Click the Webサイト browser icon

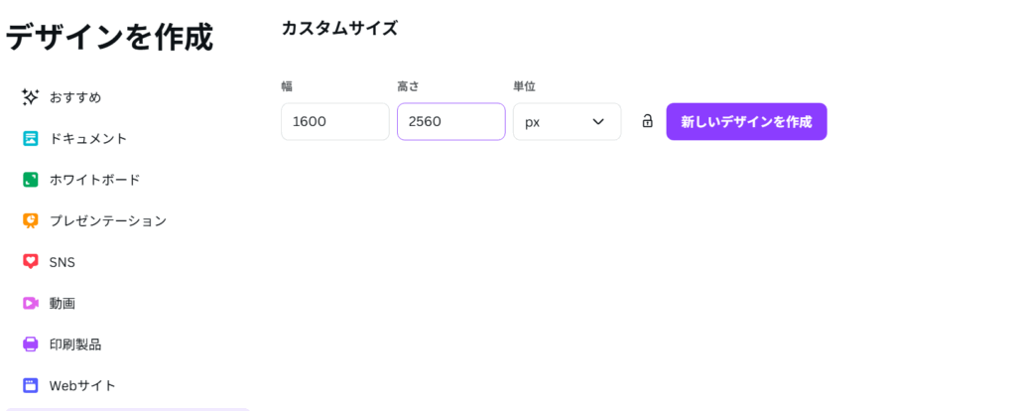coord(31,386)
